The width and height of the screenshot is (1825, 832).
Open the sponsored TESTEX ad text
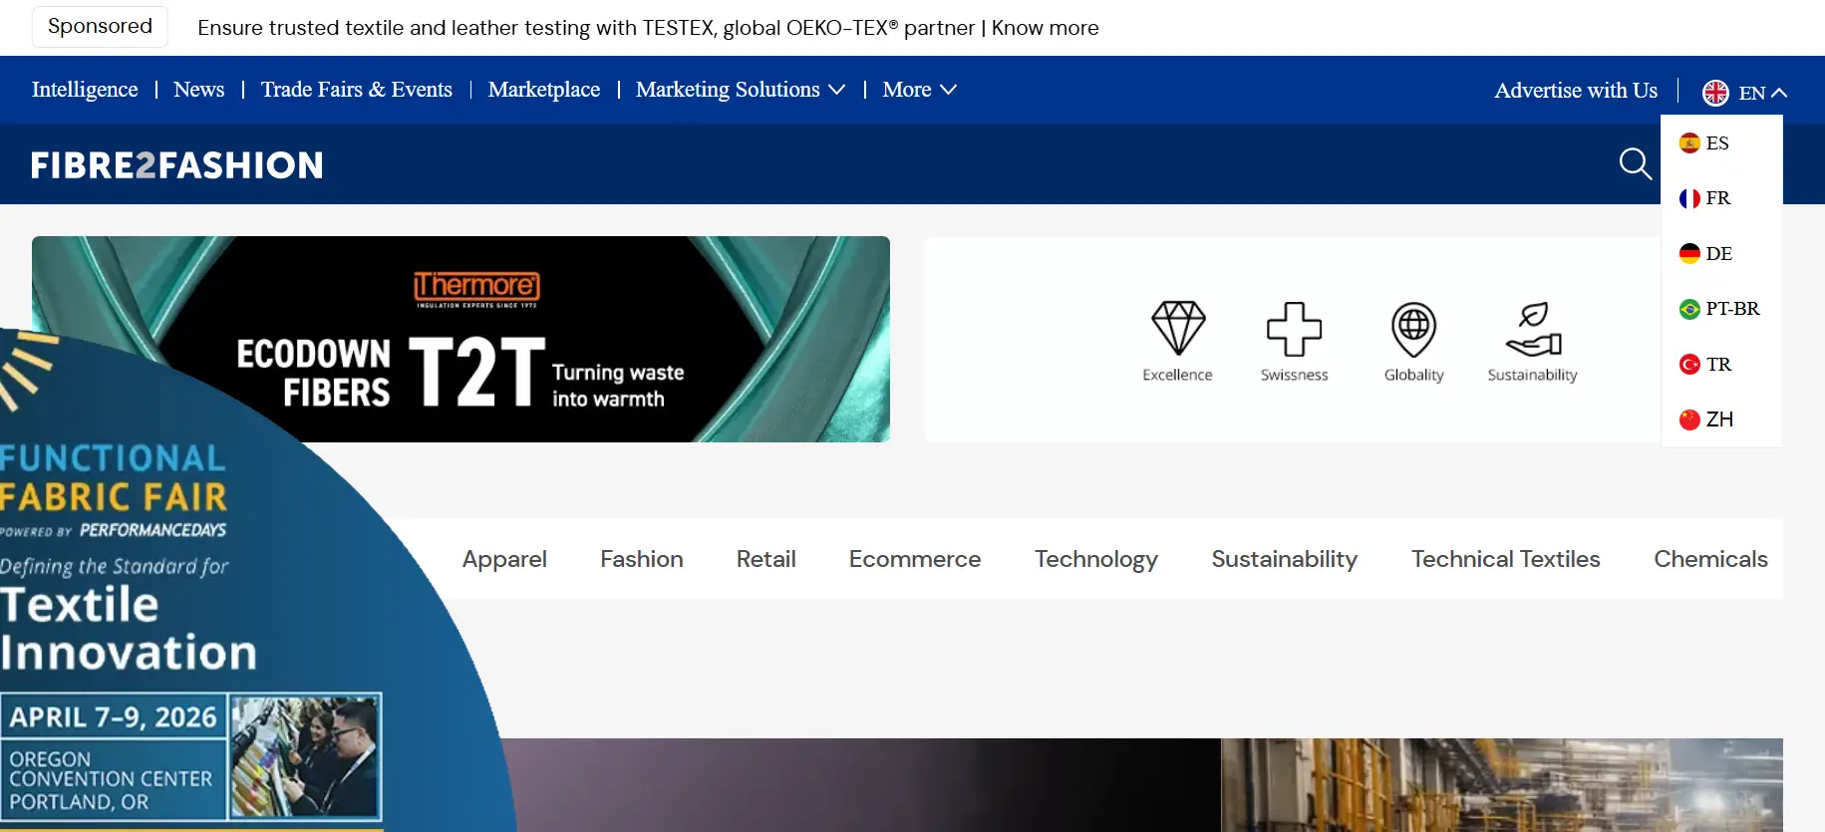648,28
